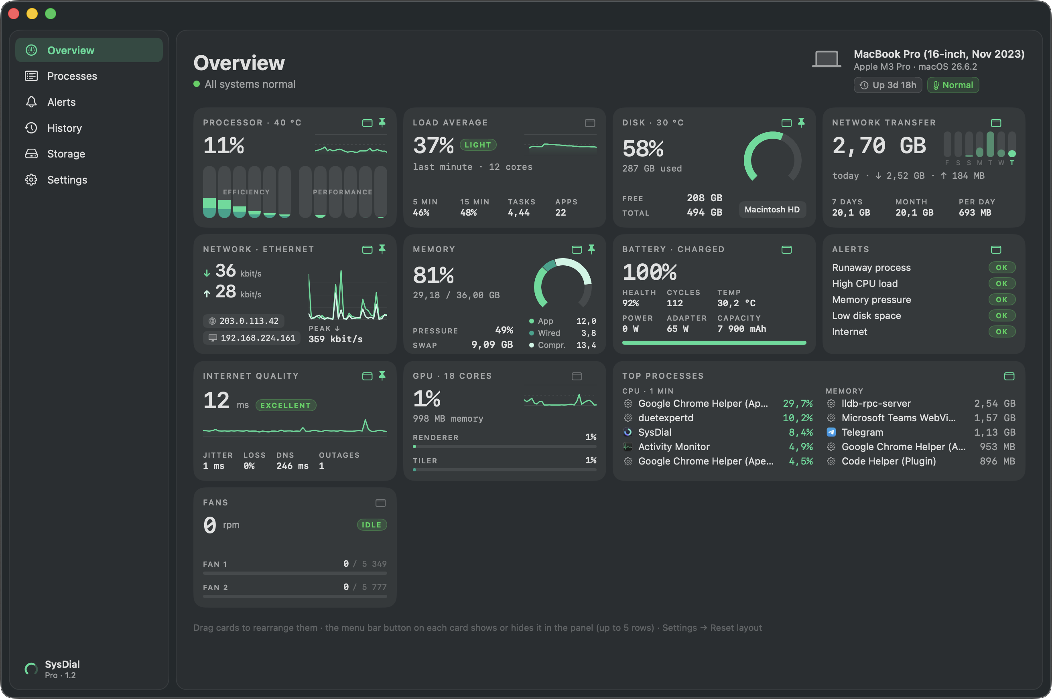
Task: Toggle Memory card menu bar button
Action: click(577, 250)
